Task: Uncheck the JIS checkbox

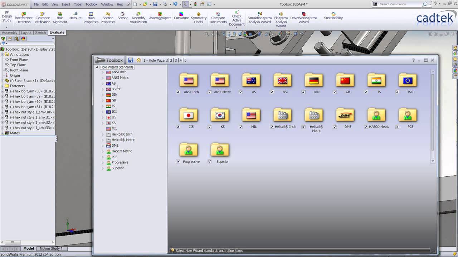Action: click(x=178, y=126)
